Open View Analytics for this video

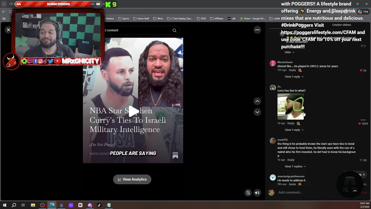tap(132, 179)
